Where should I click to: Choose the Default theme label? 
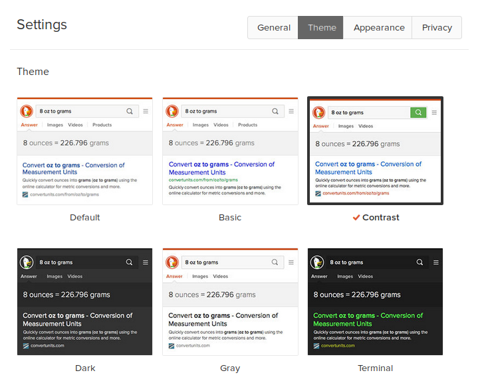(84, 218)
